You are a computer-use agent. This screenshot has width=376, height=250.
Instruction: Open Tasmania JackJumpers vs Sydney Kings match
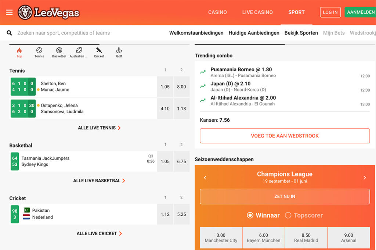83,161
